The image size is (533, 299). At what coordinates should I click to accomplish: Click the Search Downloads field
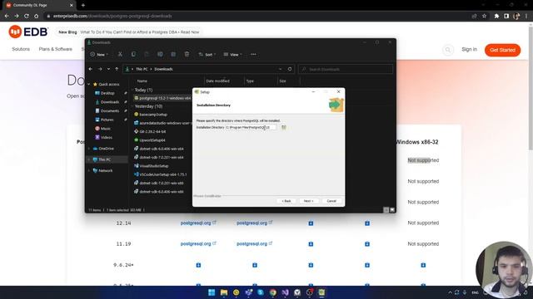(346, 69)
